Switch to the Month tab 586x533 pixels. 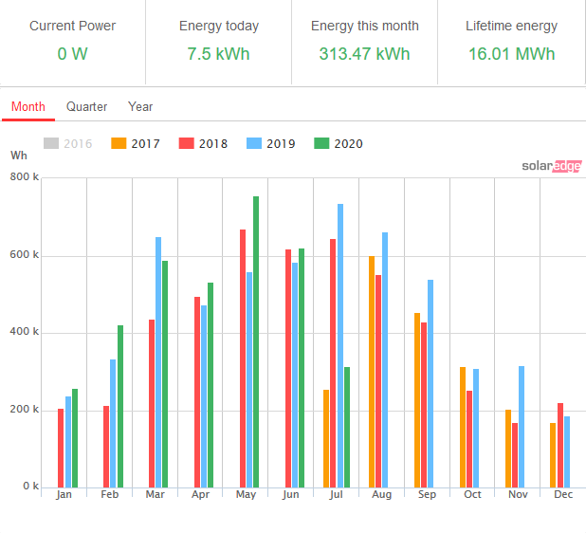[x=28, y=107]
